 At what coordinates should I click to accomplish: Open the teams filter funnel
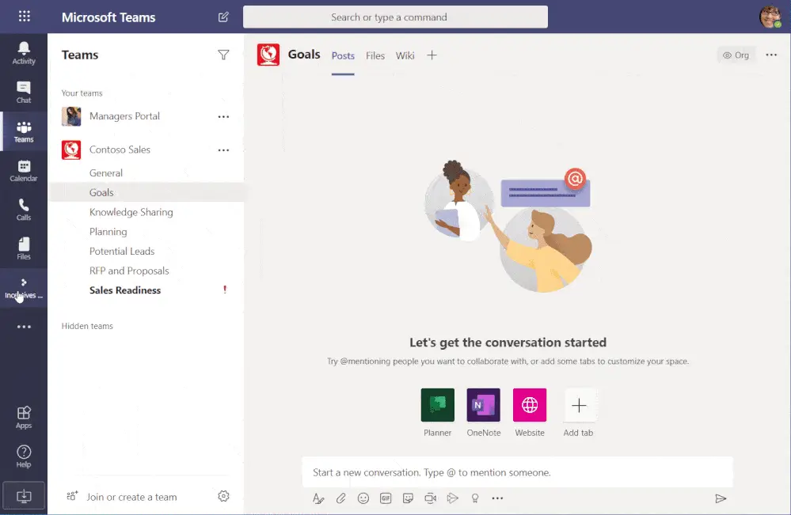223,55
